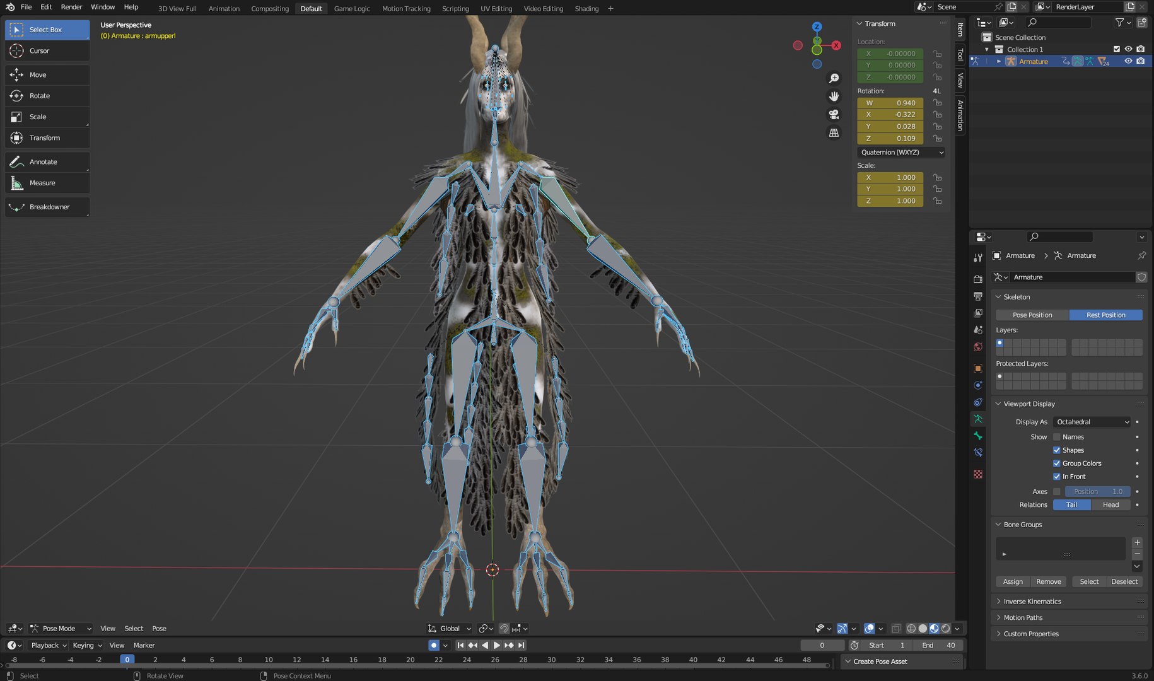The width and height of the screenshot is (1154, 681).
Task: Open the Display As Octahedral dropdown
Action: 1092,422
